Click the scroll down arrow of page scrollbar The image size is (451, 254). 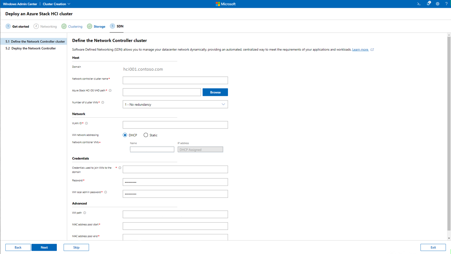449,238
